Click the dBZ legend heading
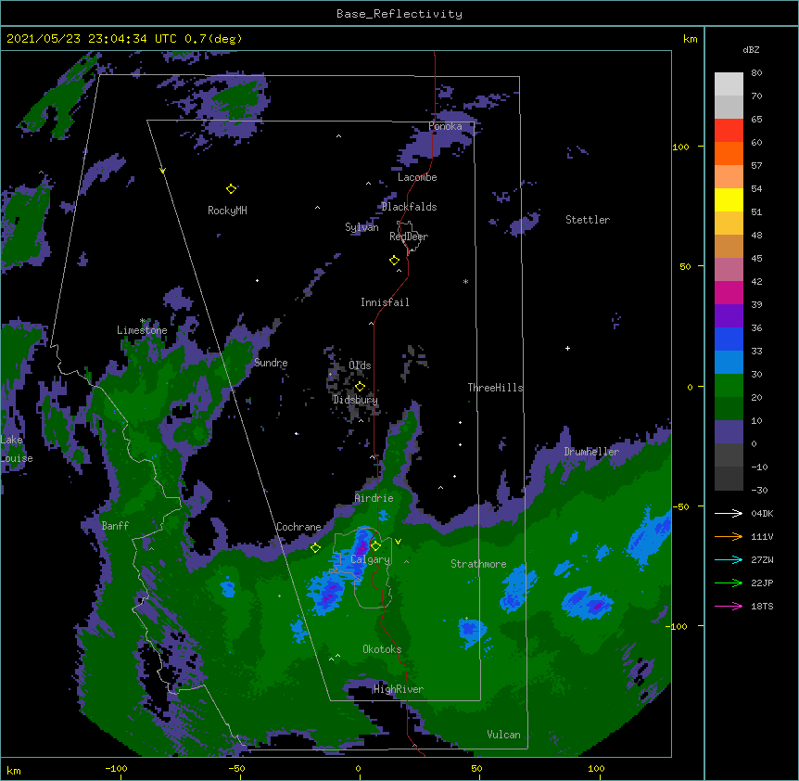The height and width of the screenshot is (781, 799). [x=751, y=50]
